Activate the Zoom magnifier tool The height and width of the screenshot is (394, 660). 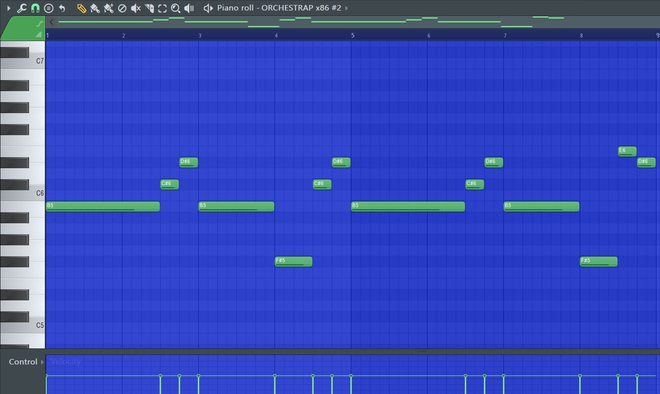coord(175,8)
